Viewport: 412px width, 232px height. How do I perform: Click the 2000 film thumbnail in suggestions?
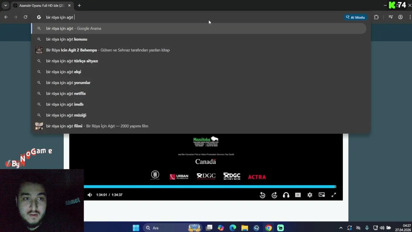tap(39, 126)
